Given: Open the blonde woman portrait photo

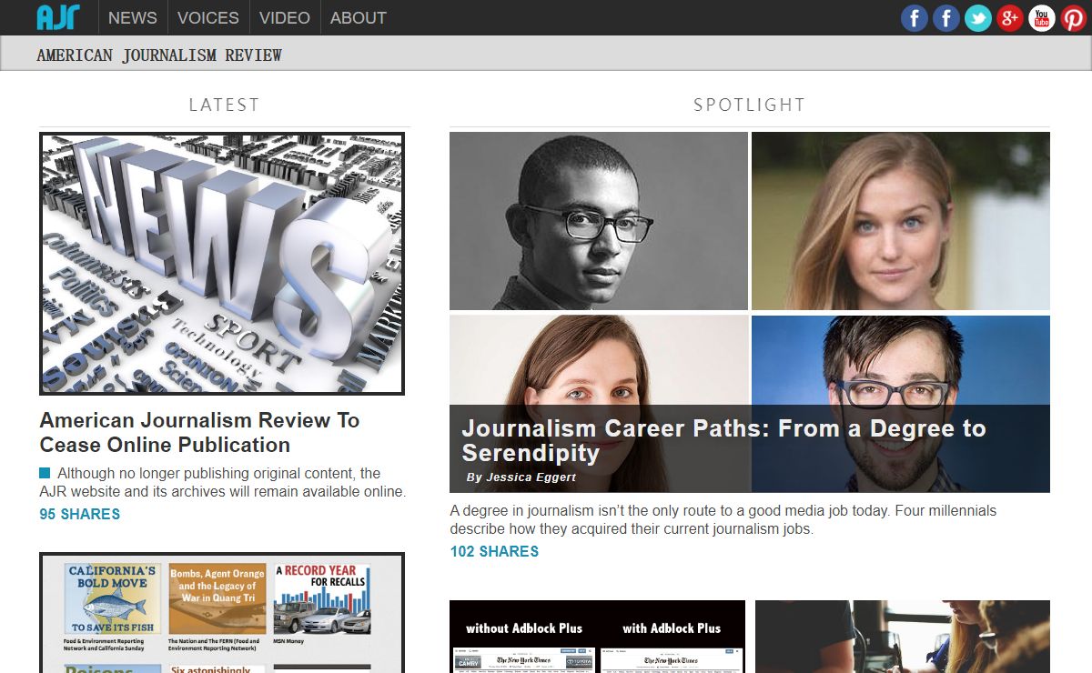Looking at the screenshot, I should click(x=901, y=221).
